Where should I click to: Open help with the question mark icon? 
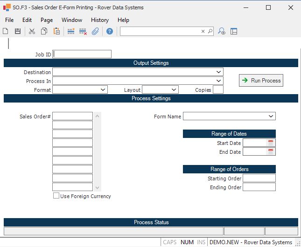110,31
